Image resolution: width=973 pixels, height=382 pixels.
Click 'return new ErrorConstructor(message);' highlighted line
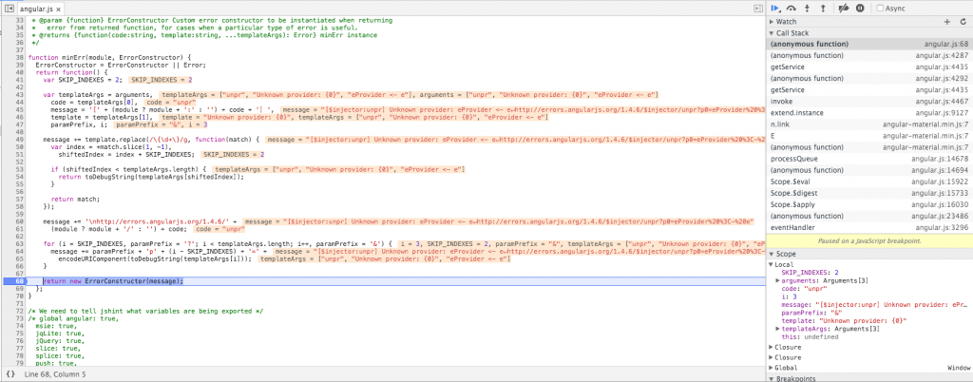pyautogui.click(x=114, y=281)
